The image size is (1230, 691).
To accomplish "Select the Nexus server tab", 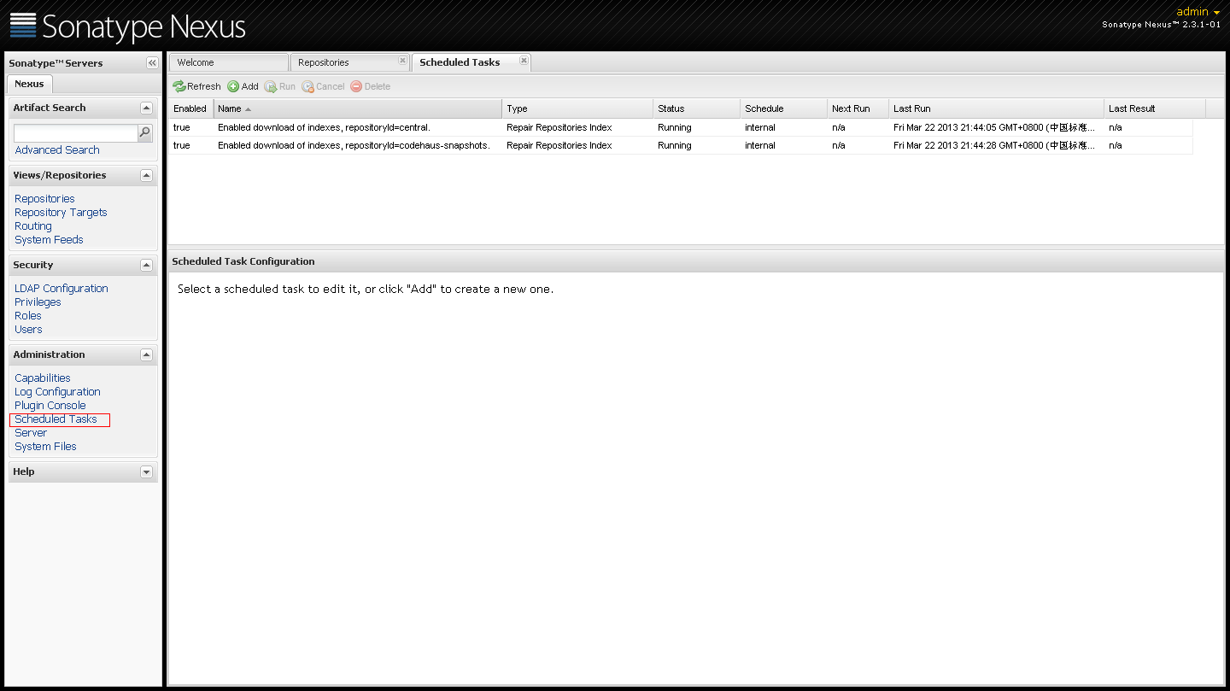I will pyautogui.click(x=29, y=84).
